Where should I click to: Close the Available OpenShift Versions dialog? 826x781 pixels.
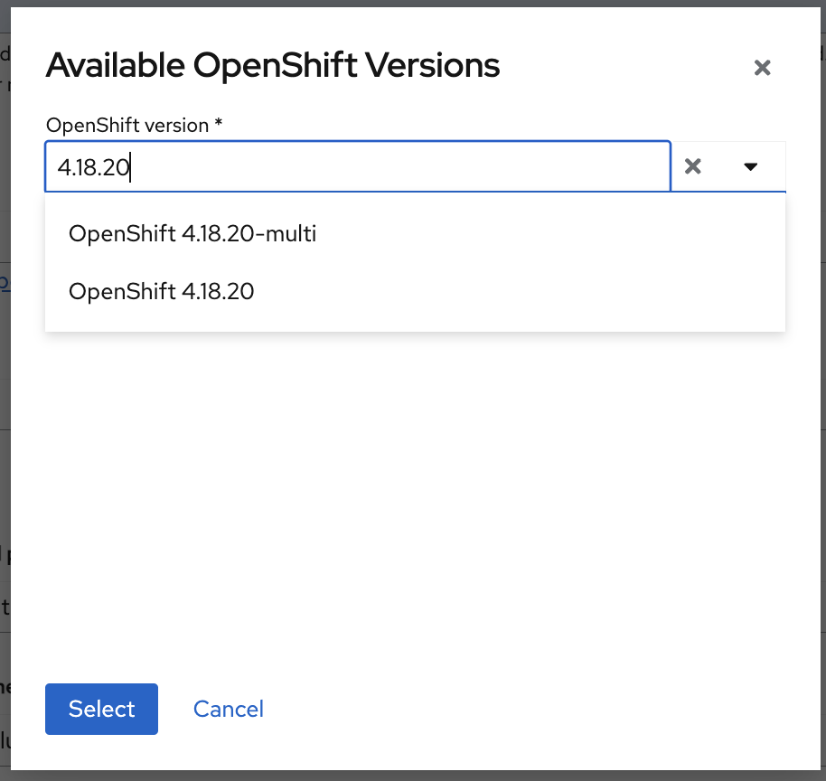pyautogui.click(x=762, y=68)
